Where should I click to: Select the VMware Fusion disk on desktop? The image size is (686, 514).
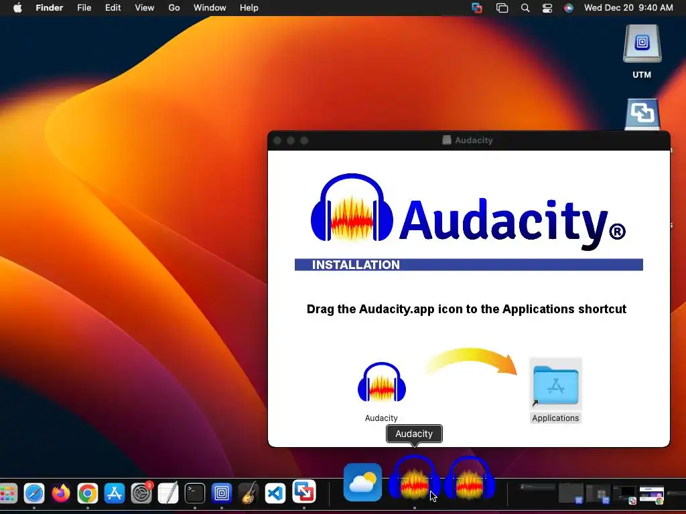pyautogui.click(x=642, y=114)
